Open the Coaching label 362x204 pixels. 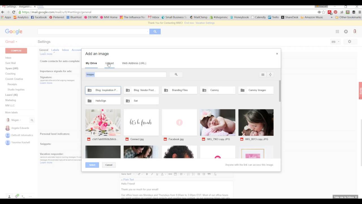click(x=10, y=74)
